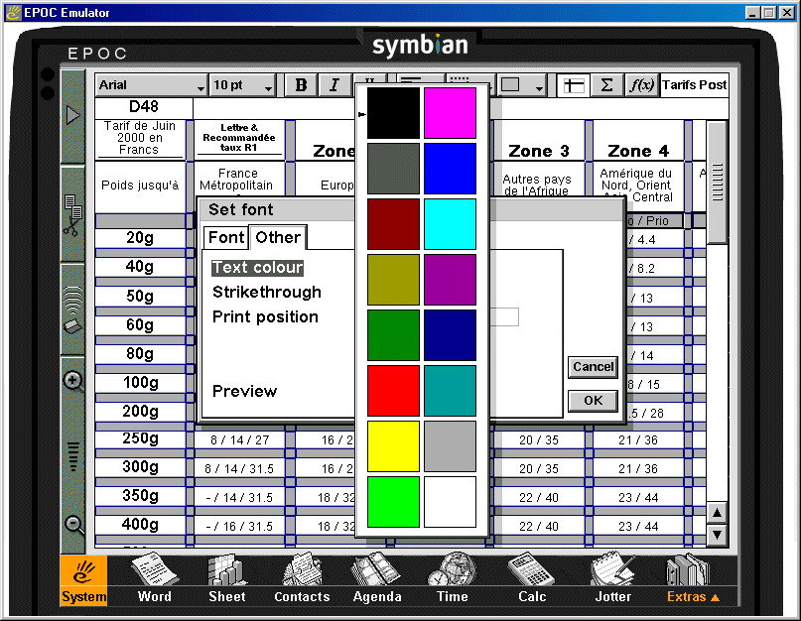
Task: Confirm the Set font dialog with OK
Action: click(x=593, y=401)
